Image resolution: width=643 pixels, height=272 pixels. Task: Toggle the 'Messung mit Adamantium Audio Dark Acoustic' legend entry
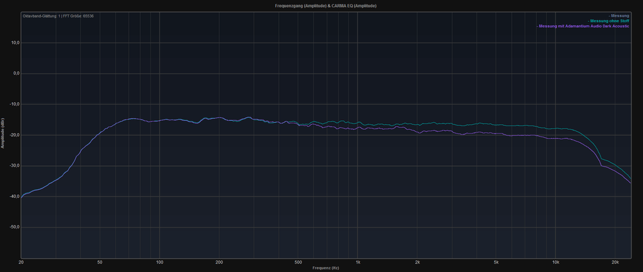pyautogui.click(x=583, y=26)
